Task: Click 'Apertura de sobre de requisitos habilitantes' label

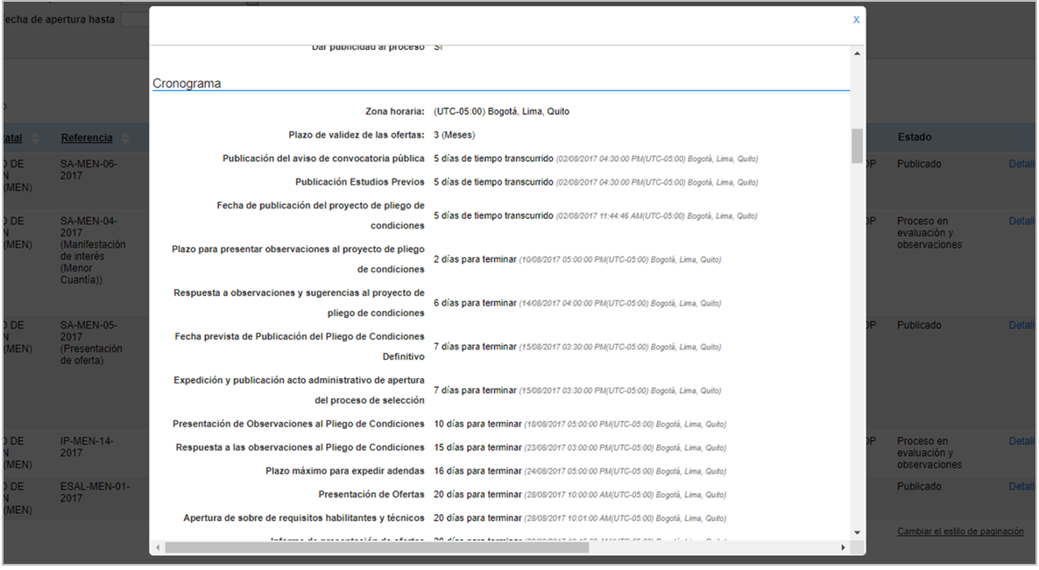Action: (304, 518)
